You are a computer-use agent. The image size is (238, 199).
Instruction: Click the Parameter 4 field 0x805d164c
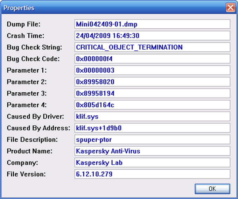coord(152,105)
